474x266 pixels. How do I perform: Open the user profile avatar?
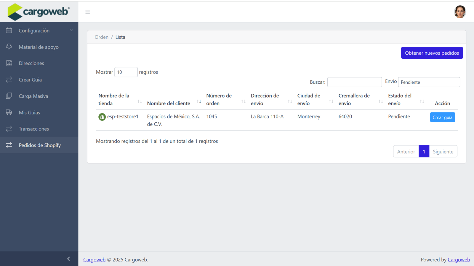tap(460, 12)
